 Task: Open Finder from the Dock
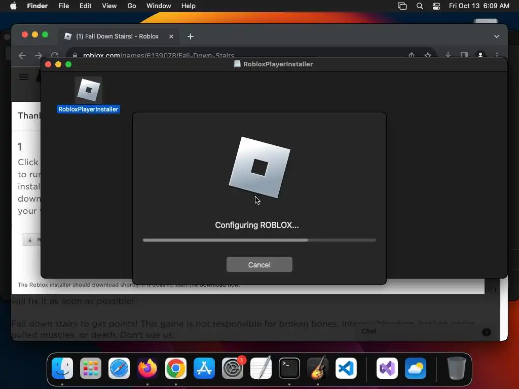coord(62,368)
